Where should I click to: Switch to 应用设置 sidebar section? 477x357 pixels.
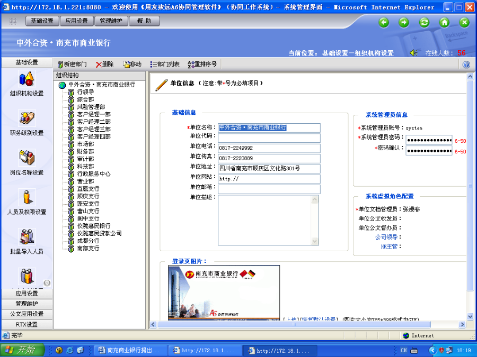[x=27, y=293]
